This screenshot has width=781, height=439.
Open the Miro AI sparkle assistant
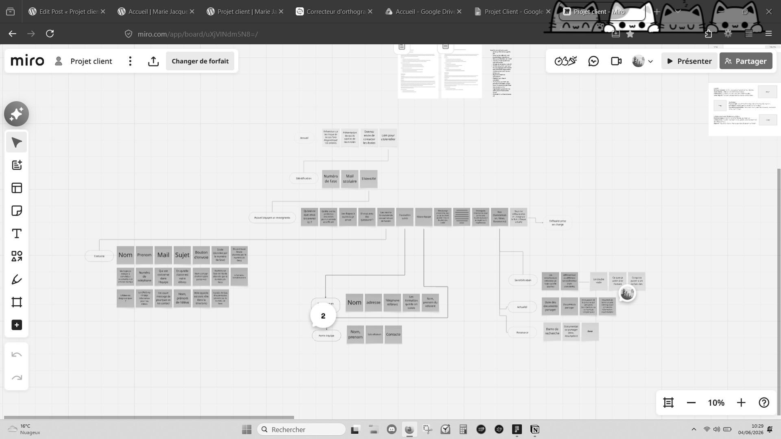(17, 114)
